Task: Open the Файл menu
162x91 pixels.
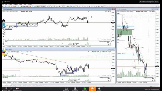Action: (x=3, y=4)
